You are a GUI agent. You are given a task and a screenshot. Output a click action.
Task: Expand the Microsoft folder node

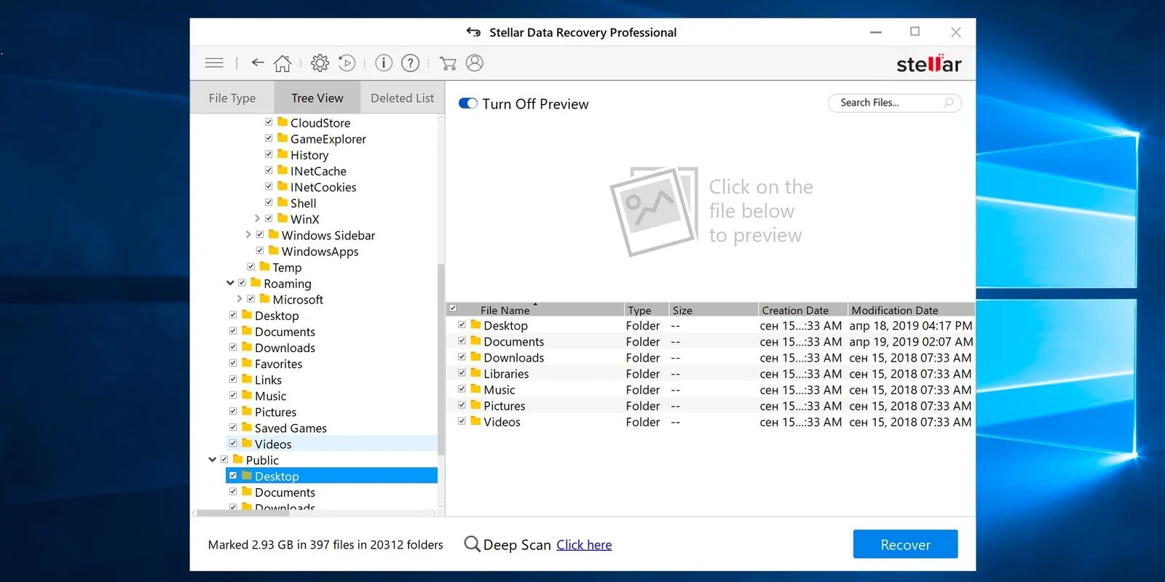pyautogui.click(x=240, y=299)
